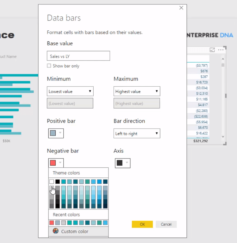Click the disabled (Highest value) input
Image resolution: width=237 pixels, height=243 pixels.
pyautogui.click(x=137, y=103)
